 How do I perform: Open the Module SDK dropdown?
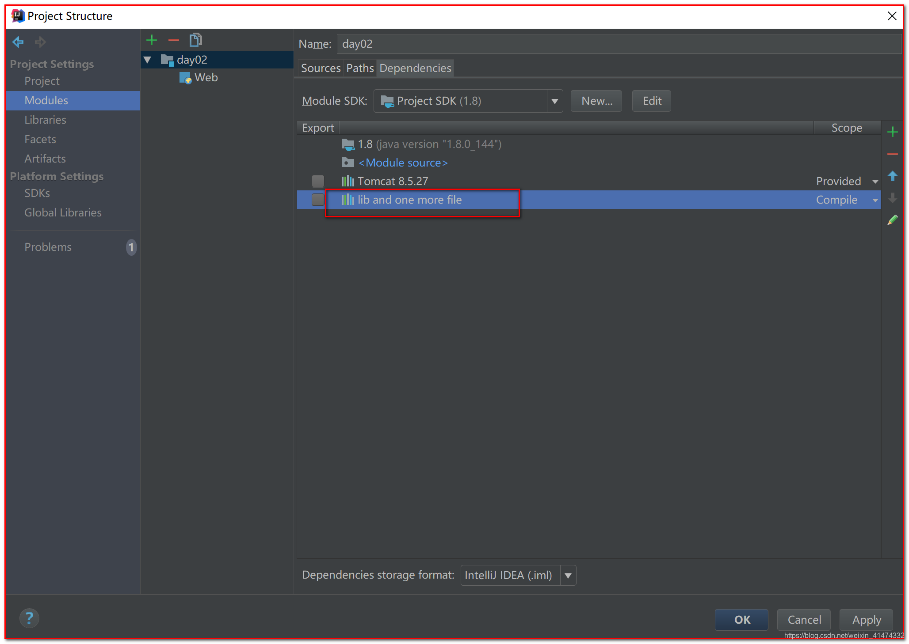555,101
